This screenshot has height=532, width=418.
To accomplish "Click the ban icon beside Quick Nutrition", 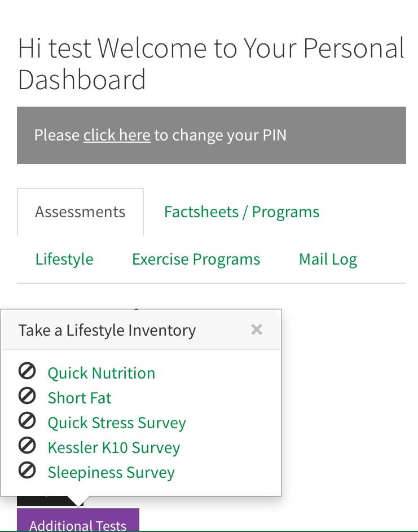I will click(27, 372).
